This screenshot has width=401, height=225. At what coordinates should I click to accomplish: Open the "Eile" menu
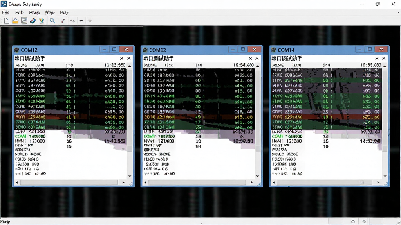point(5,12)
